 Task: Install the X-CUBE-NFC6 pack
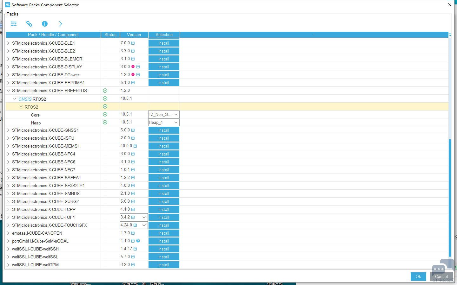click(164, 162)
